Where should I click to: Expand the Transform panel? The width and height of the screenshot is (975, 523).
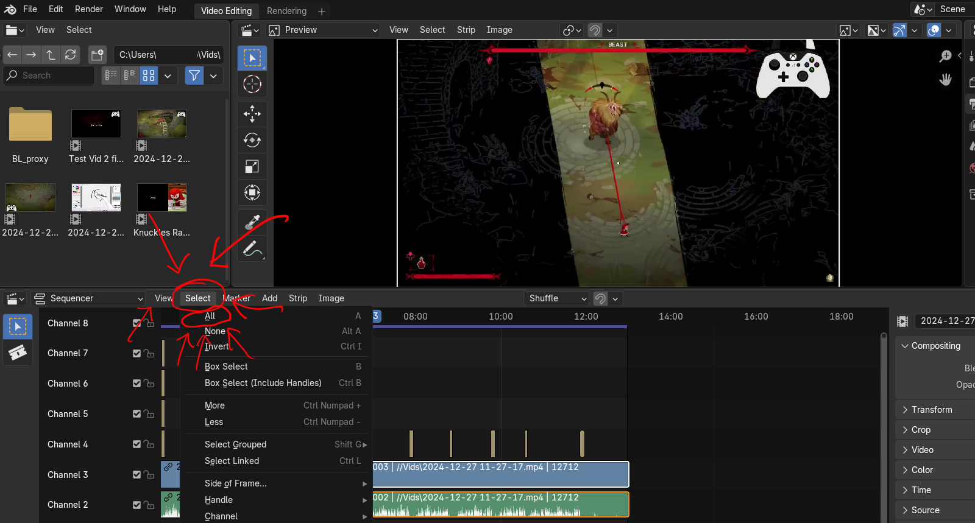click(935, 410)
